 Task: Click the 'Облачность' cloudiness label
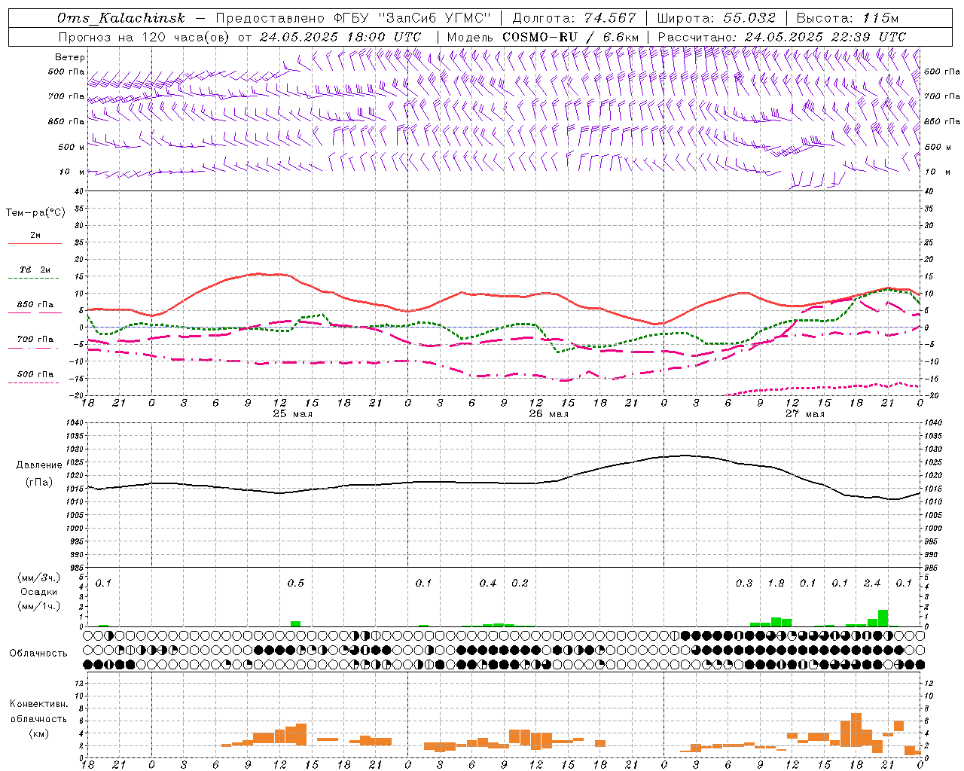tap(38, 654)
